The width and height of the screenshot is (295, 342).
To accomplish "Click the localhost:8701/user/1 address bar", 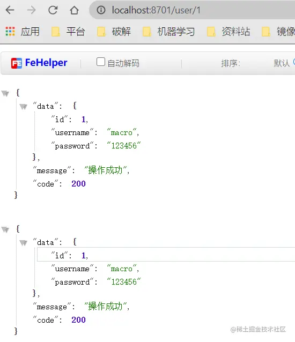I will point(192,10).
